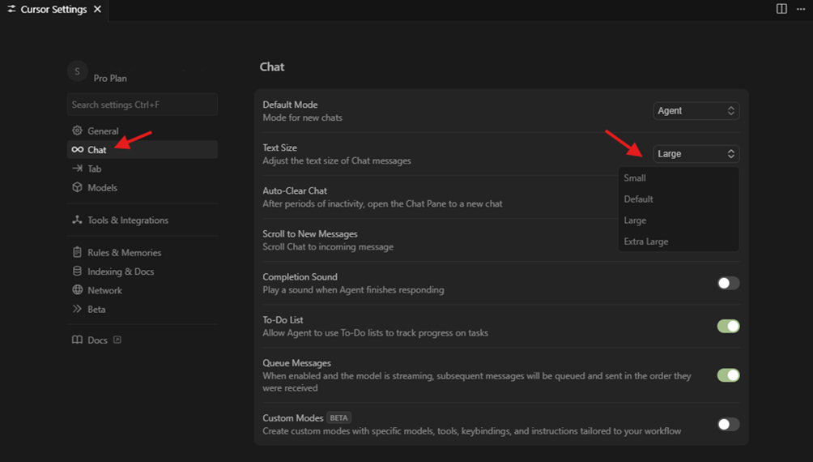Screen dimensions: 813x462
Task: Click the General gear icon in sidebar
Action: (77, 130)
